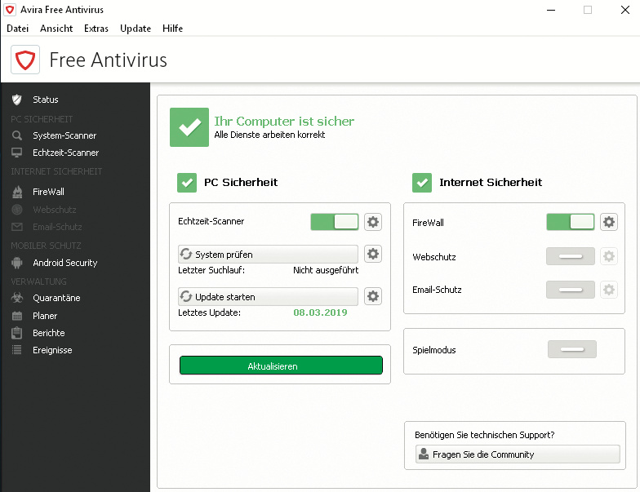Open the gear settings beside Update starten

pos(373,296)
